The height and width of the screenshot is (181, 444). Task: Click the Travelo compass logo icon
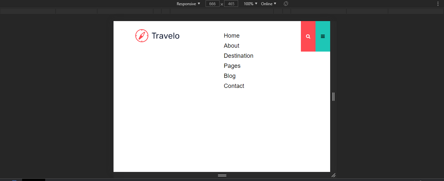(142, 36)
